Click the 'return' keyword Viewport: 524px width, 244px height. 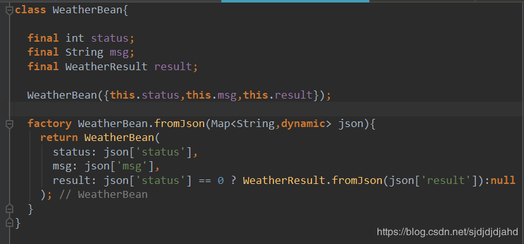[59, 137]
